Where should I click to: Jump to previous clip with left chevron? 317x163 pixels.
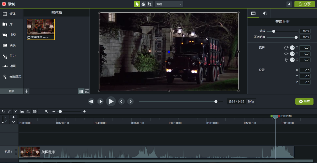pos(121,101)
